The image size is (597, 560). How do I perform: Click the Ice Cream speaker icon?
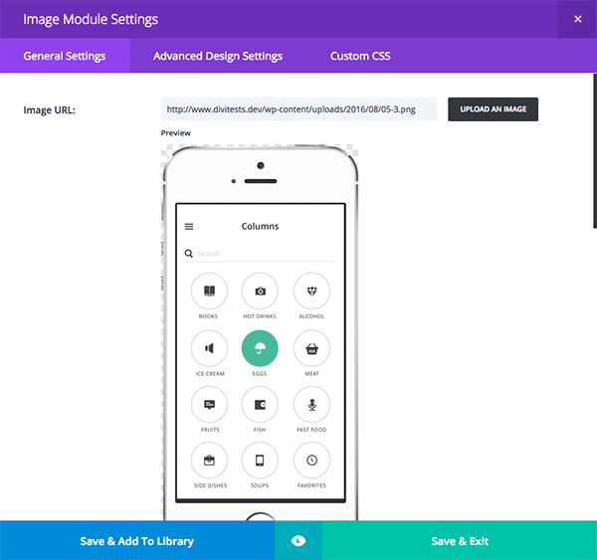tap(209, 348)
